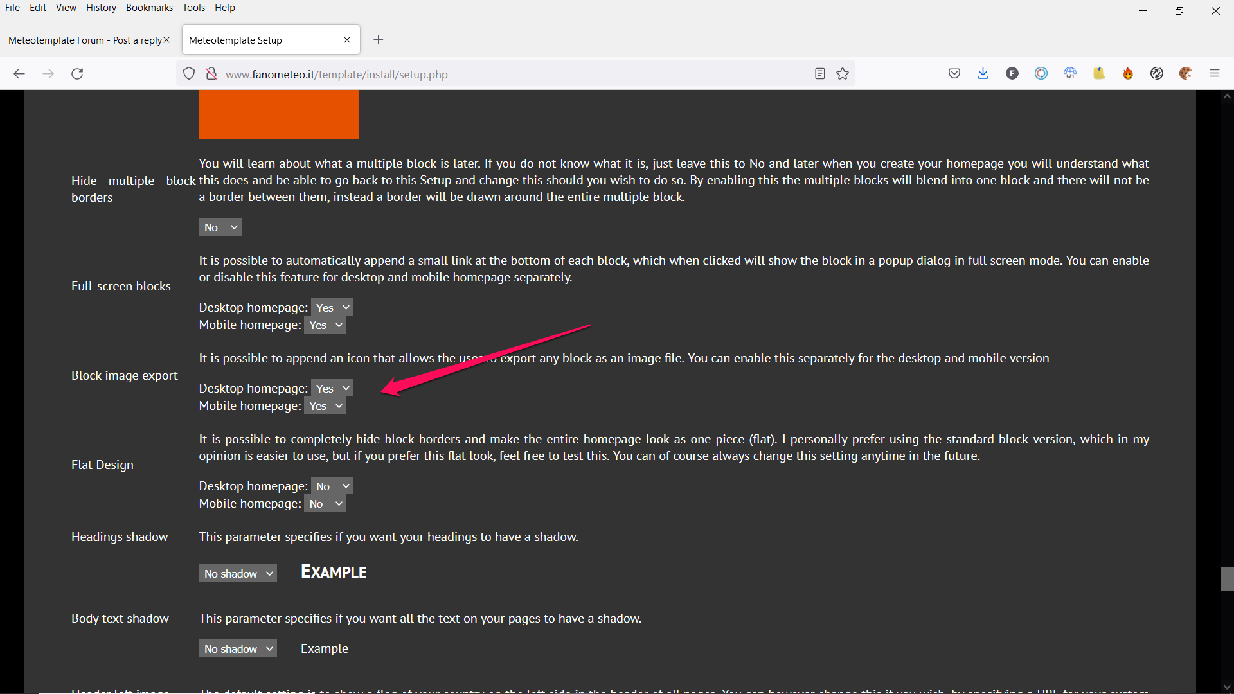This screenshot has width=1234, height=694.
Task: Click the yellow extension icon in toolbar
Action: click(1099, 74)
